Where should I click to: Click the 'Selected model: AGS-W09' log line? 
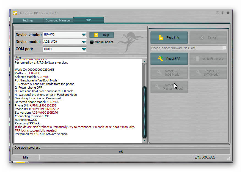click(x=32, y=77)
